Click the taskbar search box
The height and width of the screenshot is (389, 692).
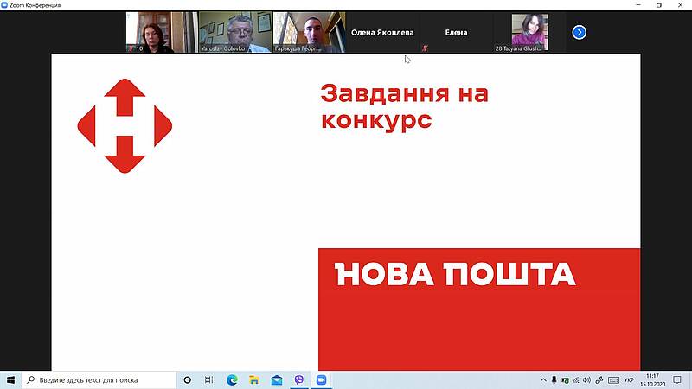point(99,379)
